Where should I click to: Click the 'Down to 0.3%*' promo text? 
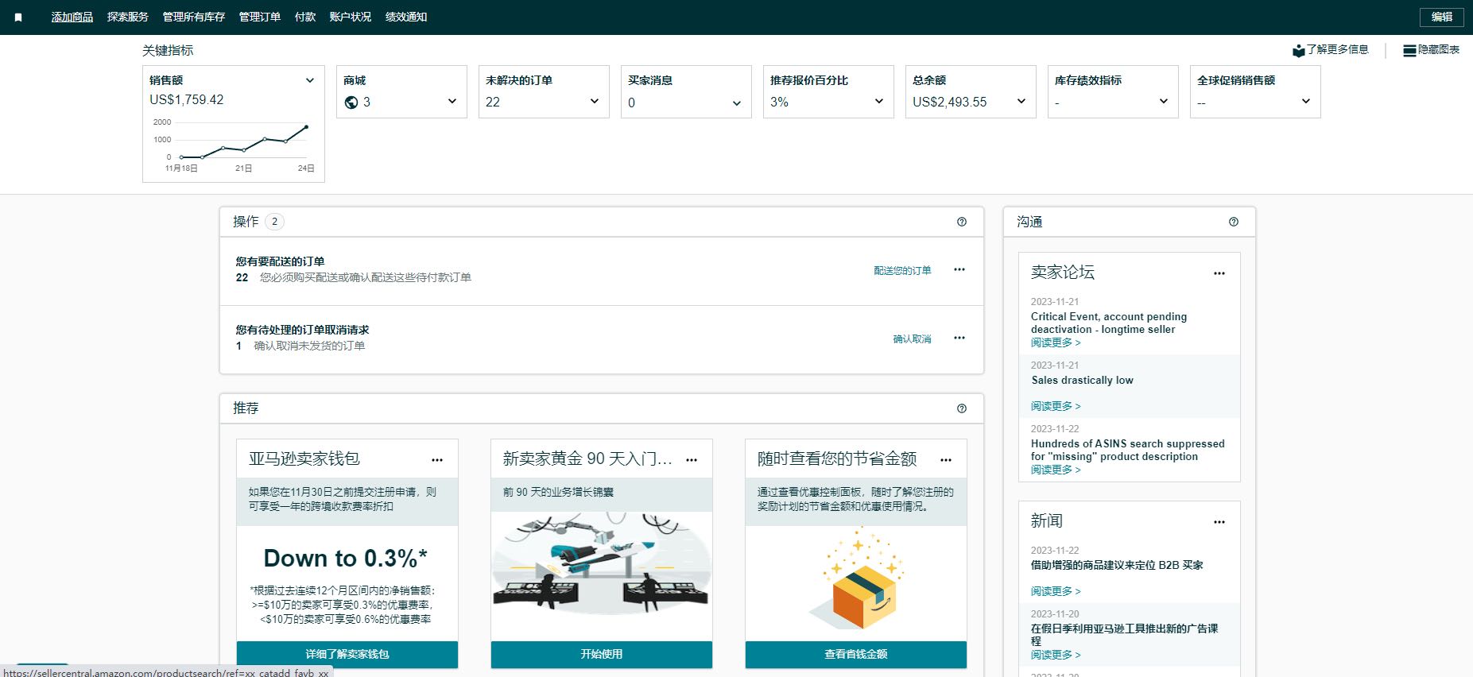(x=346, y=559)
